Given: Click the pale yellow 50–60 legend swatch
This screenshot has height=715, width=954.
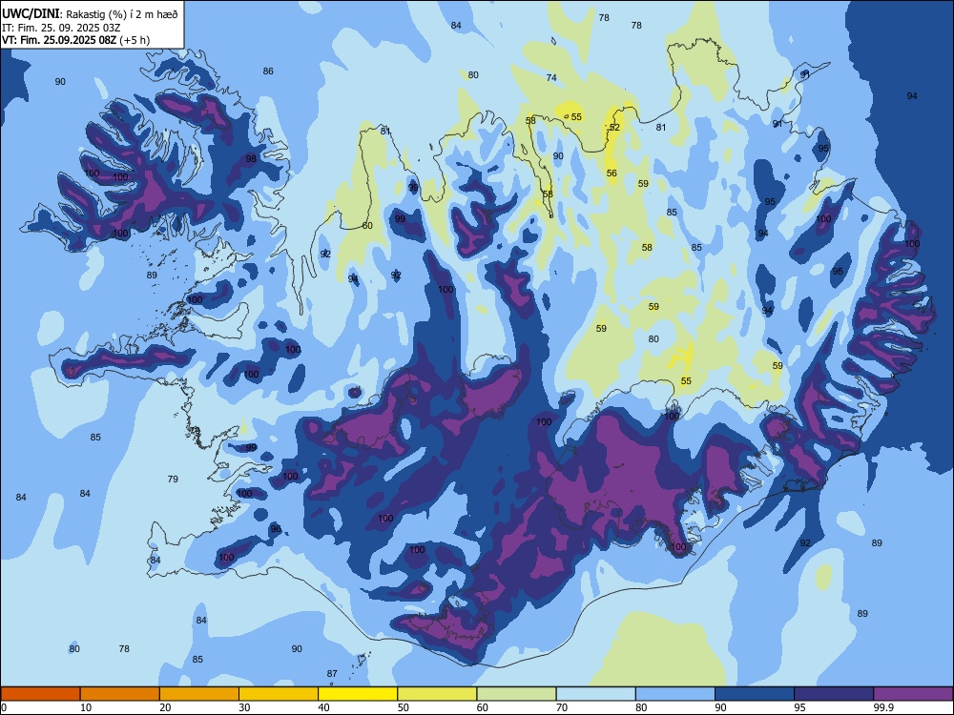Looking at the screenshot, I should point(437,694).
